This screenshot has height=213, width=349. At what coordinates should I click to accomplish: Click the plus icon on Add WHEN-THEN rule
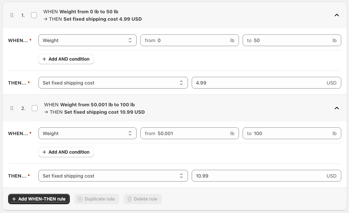(x=14, y=199)
